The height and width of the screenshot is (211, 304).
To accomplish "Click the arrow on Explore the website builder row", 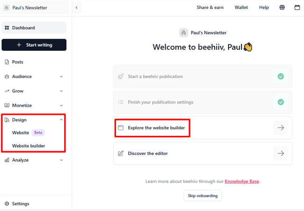I will [x=281, y=127].
